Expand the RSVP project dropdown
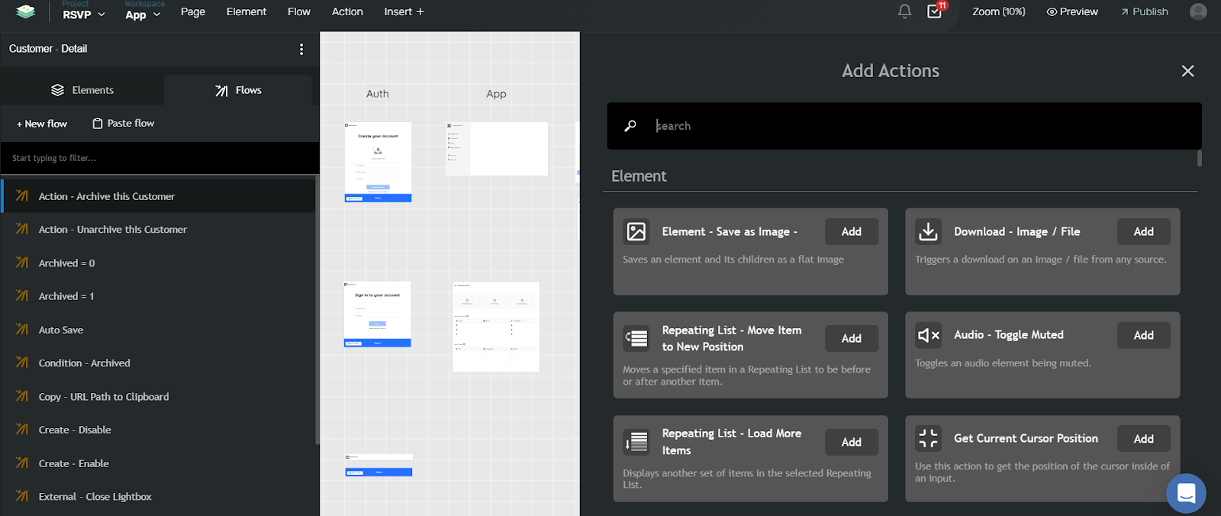 84,15
